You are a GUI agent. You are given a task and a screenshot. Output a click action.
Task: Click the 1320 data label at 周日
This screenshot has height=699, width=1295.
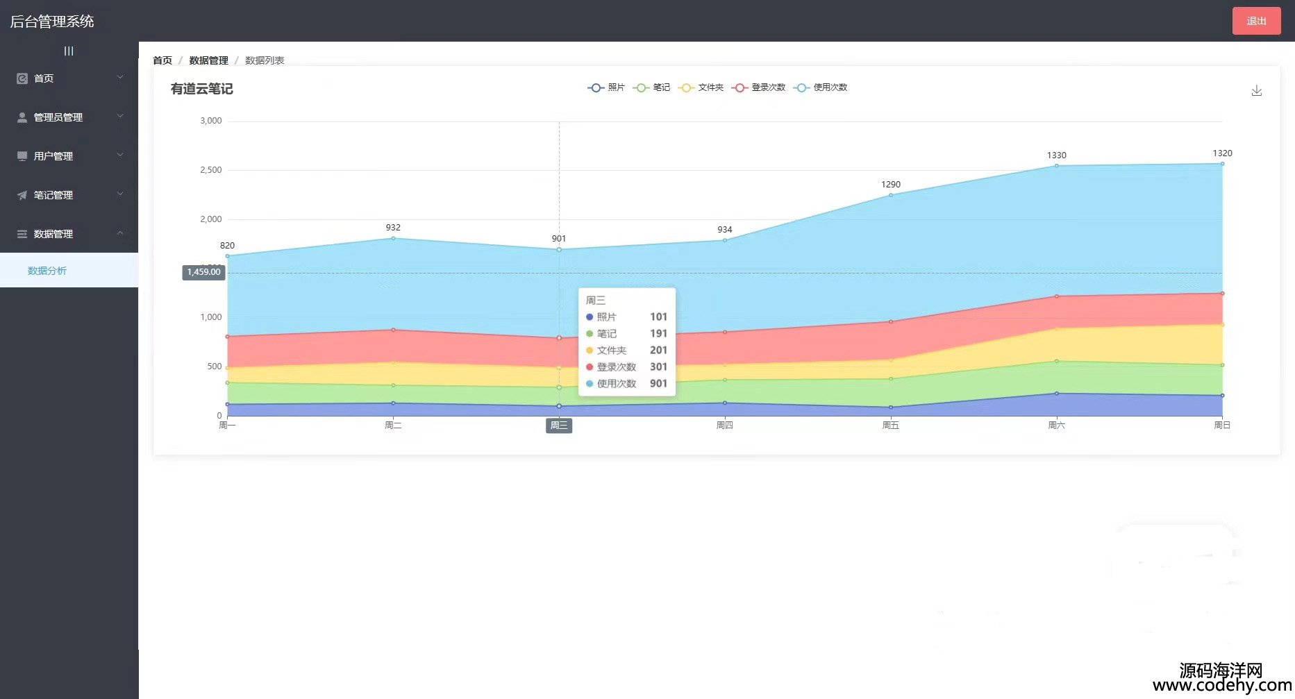pyautogui.click(x=1222, y=153)
